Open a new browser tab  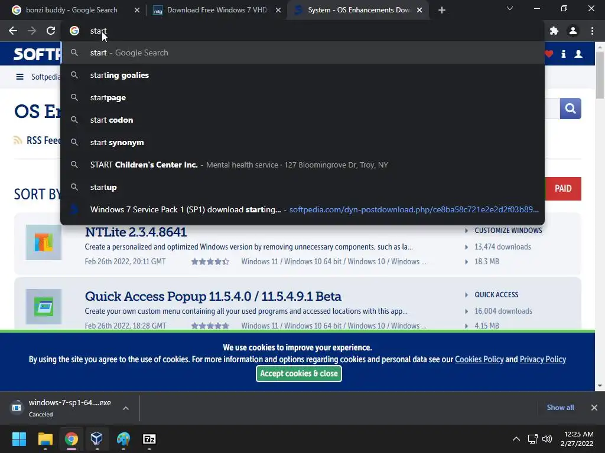point(442,11)
